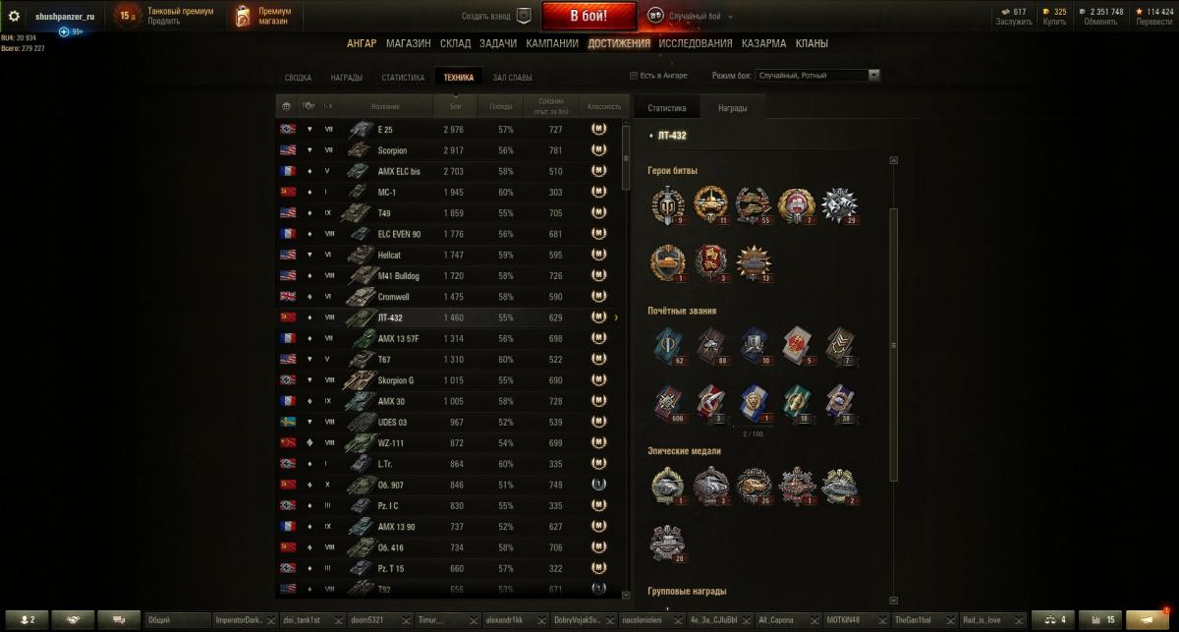This screenshot has height=632, width=1179.
Task: Open the battle mode dropdown 'Случайный, Ротный'
Action: (817, 75)
